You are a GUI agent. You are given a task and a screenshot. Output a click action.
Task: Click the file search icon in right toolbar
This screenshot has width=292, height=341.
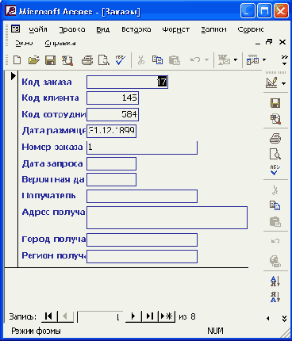[275, 119]
